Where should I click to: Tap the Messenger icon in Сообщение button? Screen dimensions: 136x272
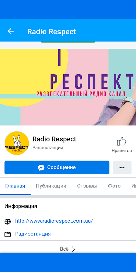(41, 167)
